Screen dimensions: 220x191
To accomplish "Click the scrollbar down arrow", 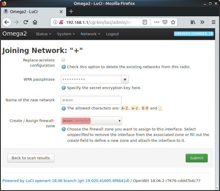I will (217, 187).
